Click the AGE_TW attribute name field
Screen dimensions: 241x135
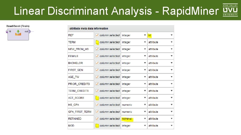pyautogui.click(x=81, y=77)
